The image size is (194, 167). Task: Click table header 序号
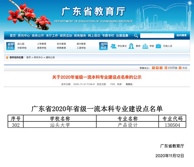coord(16,118)
